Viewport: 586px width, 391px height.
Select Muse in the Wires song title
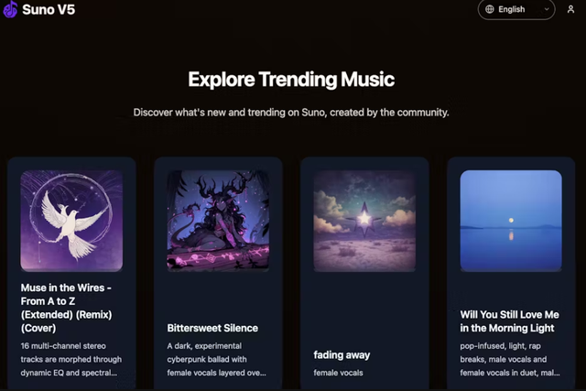tap(66, 308)
